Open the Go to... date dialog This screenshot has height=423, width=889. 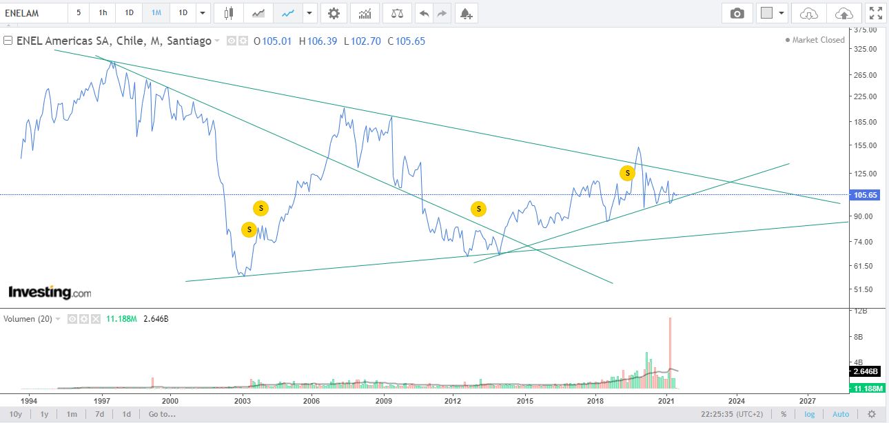point(162,414)
